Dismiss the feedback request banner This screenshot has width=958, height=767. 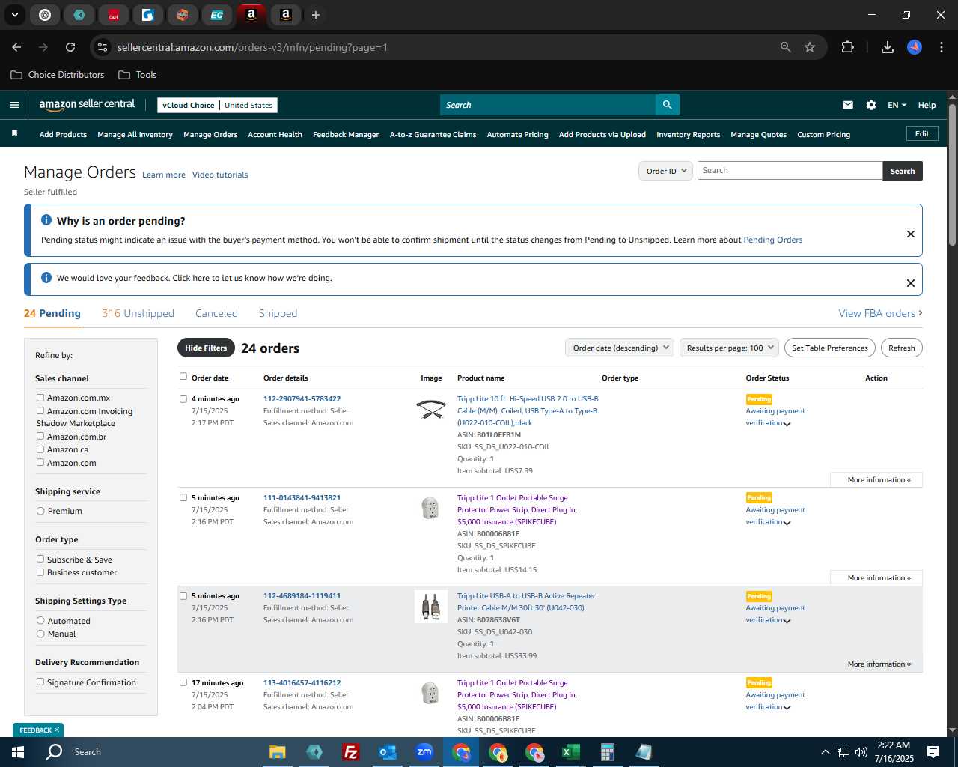911,282
